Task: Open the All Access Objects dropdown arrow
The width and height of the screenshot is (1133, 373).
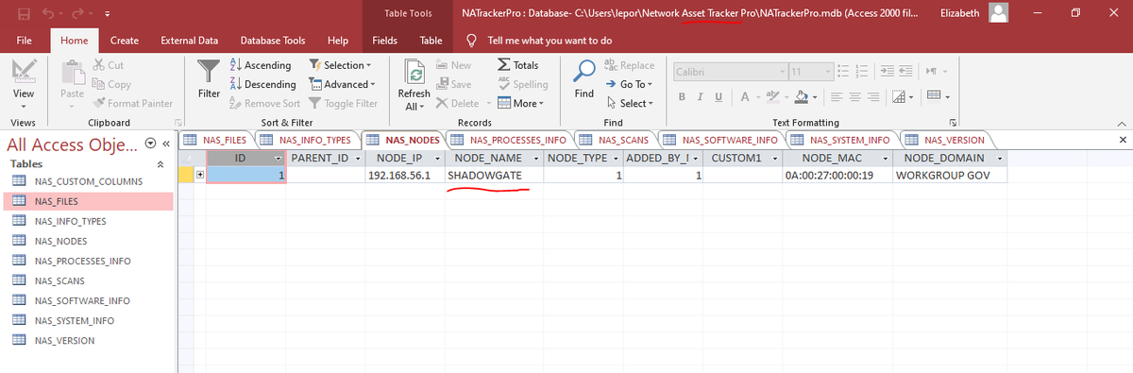Action: pos(151,144)
